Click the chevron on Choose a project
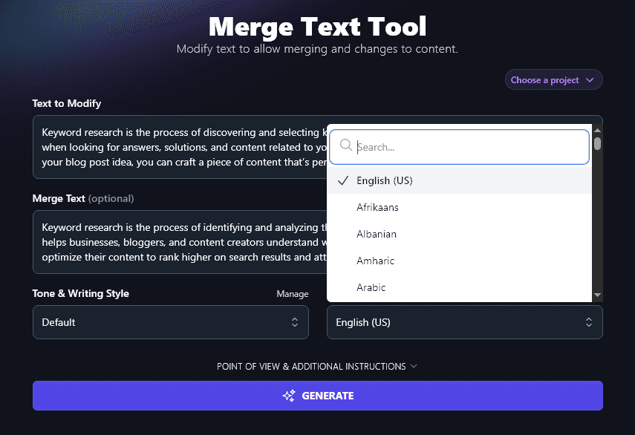The image size is (635, 435). (592, 79)
